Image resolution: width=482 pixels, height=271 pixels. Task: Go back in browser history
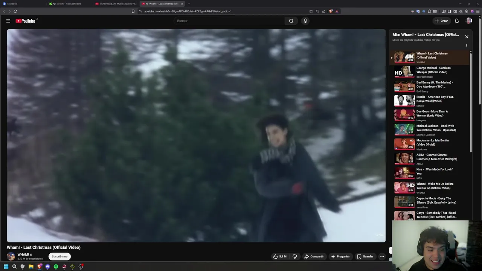click(4, 11)
